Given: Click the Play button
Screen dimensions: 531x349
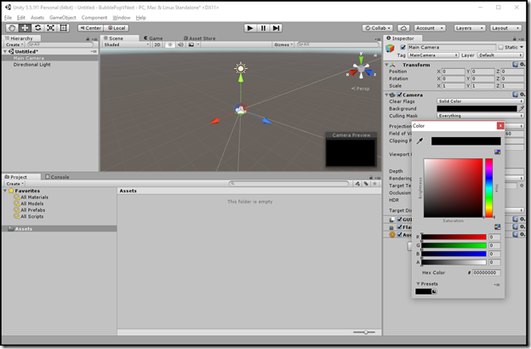Looking at the screenshot, I should click(250, 28).
